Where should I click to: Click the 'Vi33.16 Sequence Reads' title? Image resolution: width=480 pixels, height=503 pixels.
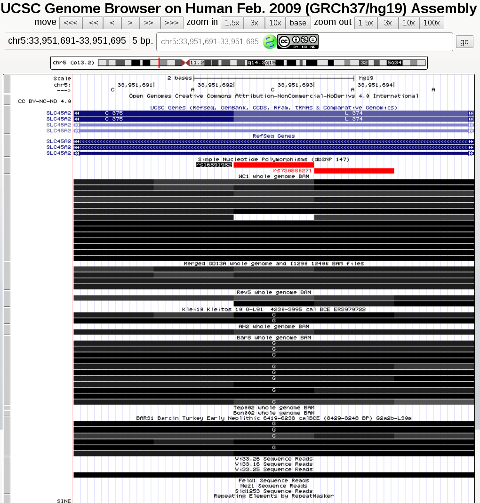[x=274, y=464]
